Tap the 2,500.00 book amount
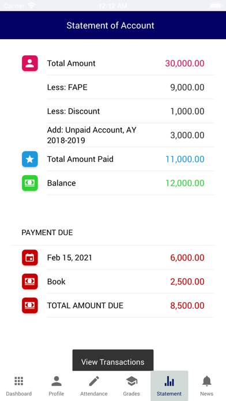 click(x=187, y=281)
